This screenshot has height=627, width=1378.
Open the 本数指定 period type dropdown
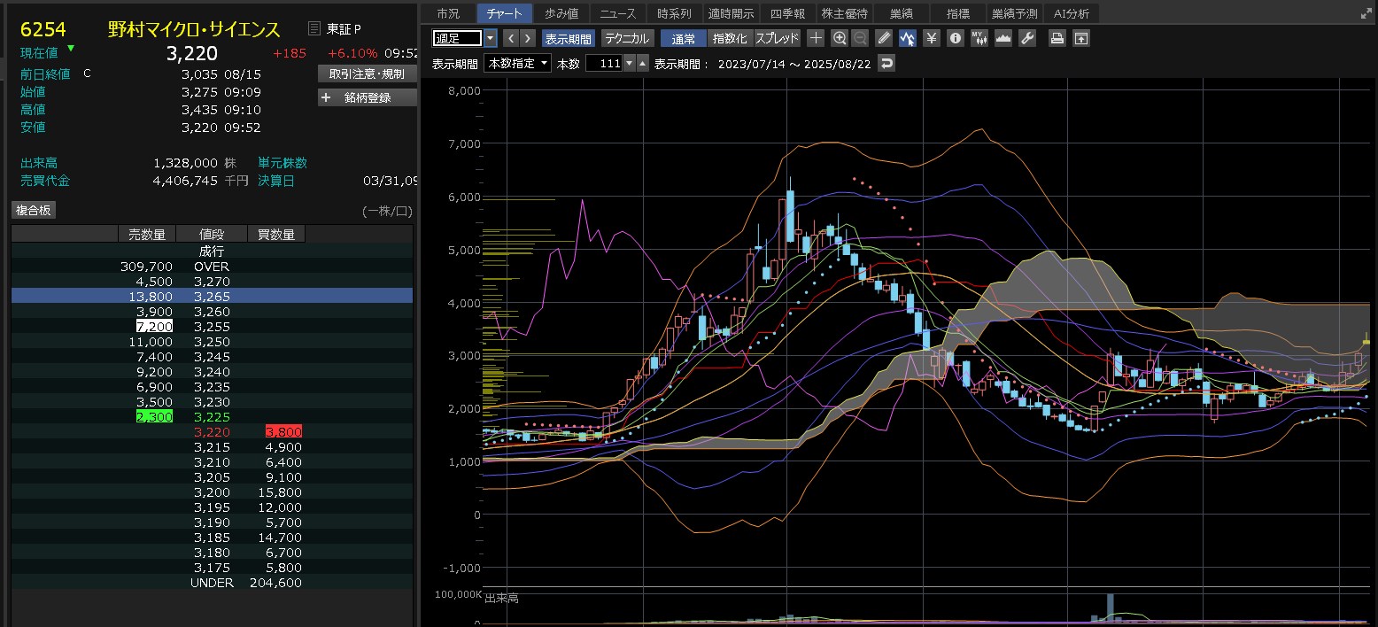click(x=517, y=64)
